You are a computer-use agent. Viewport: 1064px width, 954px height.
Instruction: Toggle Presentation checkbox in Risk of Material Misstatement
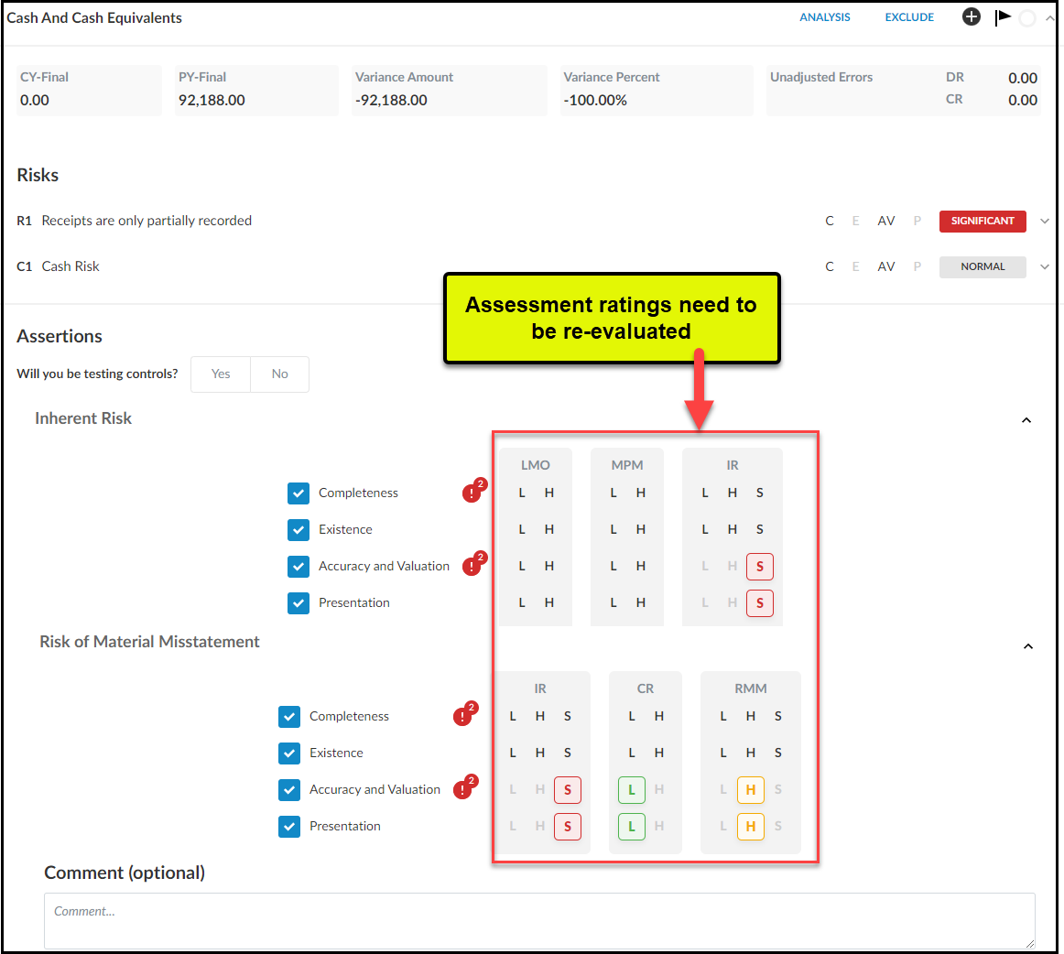289,827
